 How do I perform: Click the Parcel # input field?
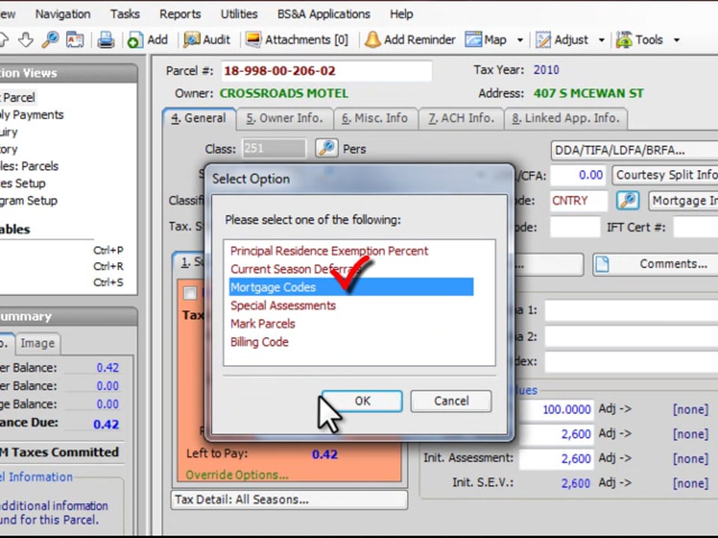(326, 71)
